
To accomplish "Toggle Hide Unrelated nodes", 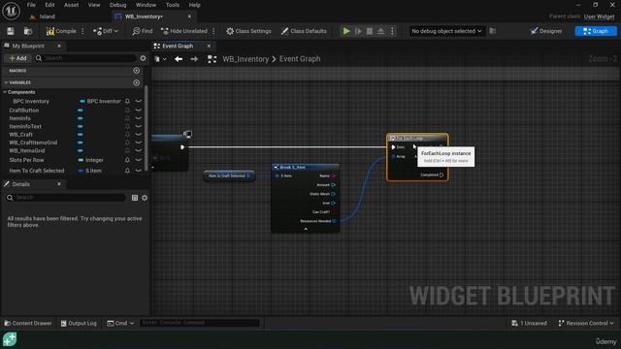I will click(184, 31).
